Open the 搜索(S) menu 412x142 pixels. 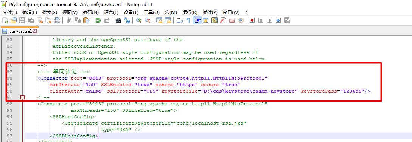50,12
